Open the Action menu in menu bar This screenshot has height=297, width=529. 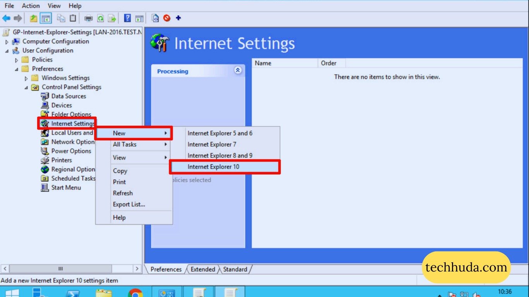31,6
